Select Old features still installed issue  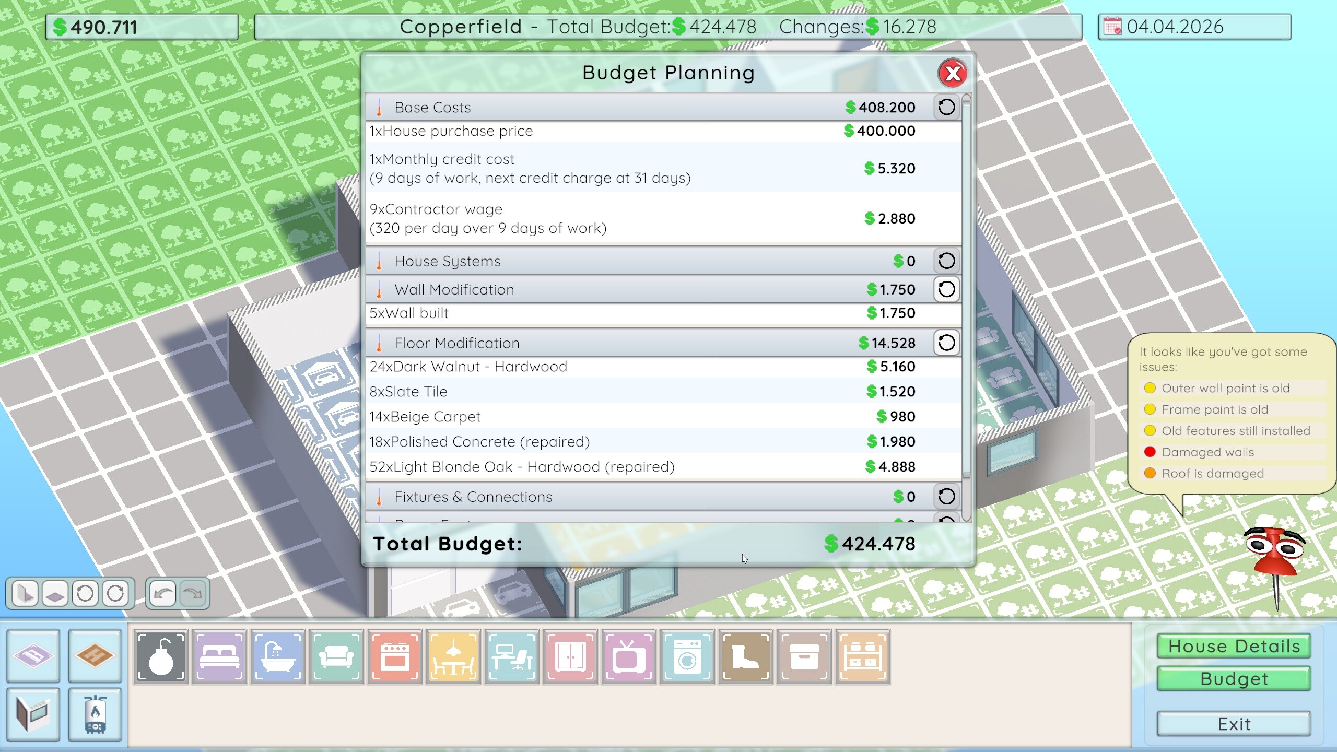click(x=1233, y=431)
